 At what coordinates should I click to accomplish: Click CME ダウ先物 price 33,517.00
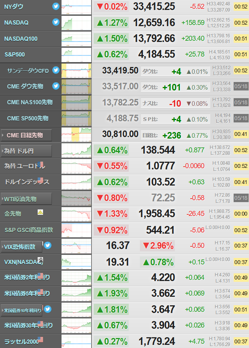pos(120,86)
